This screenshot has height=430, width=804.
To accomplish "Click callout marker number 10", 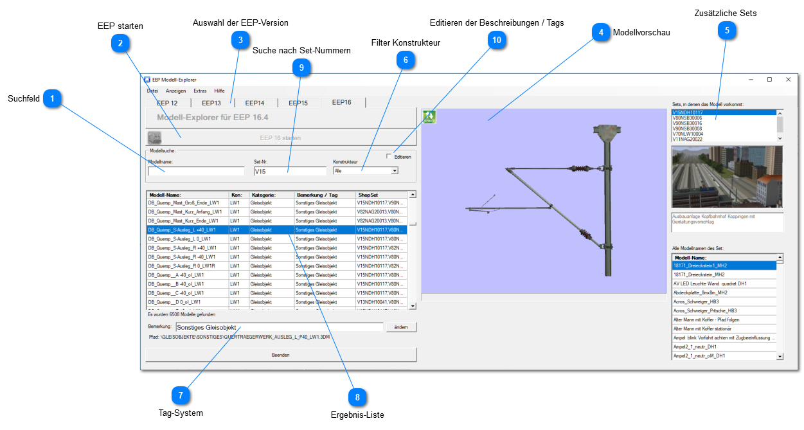I will tap(496, 40).
